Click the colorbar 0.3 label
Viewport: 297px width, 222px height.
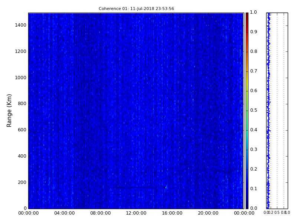254,149
